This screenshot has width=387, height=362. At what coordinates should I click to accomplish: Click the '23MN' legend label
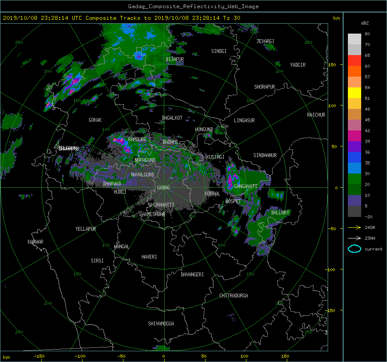[370, 238]
